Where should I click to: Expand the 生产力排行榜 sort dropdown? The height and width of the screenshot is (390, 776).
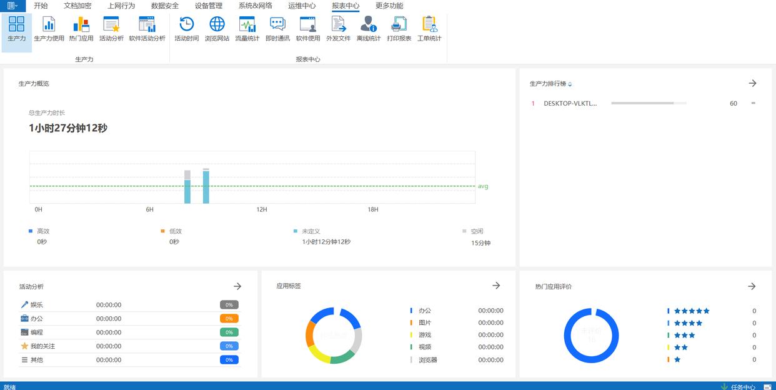coord(570,84)
